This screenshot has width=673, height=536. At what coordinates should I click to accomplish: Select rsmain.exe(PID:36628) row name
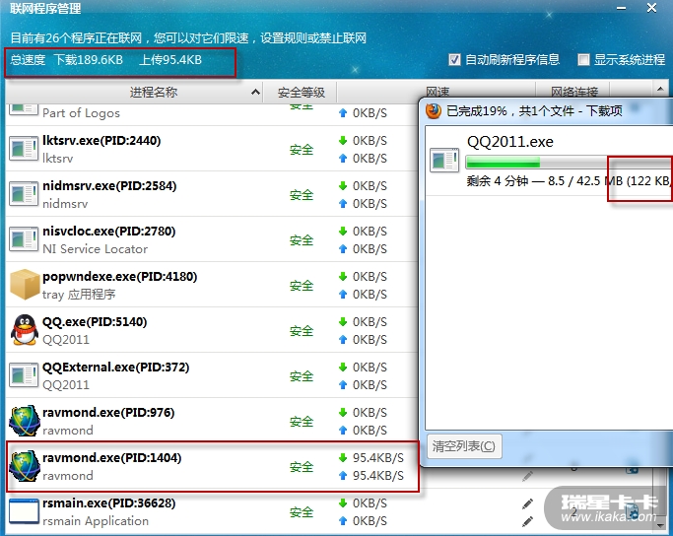click(x=108, y=502)
